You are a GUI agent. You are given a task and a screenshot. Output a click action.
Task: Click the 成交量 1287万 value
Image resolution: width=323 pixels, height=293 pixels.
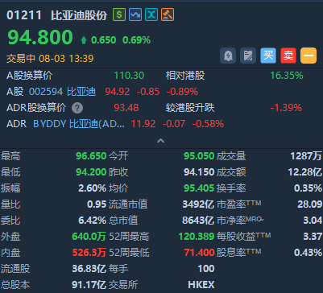(306, 156)
